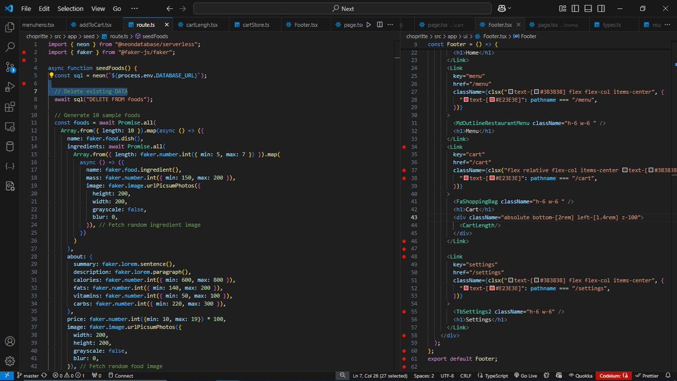Open the Extensions view
This screenshot has width=677, height=381.
point(9,107)
